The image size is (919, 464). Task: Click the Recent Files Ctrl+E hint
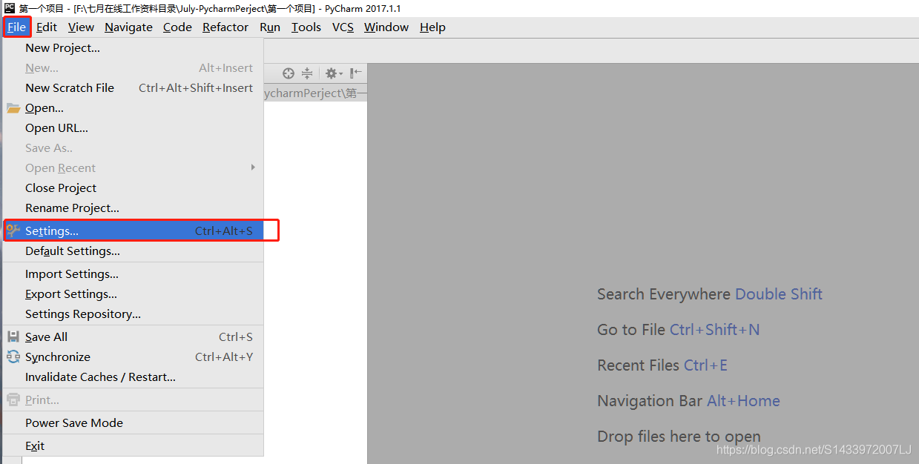(x=662, y=365)
